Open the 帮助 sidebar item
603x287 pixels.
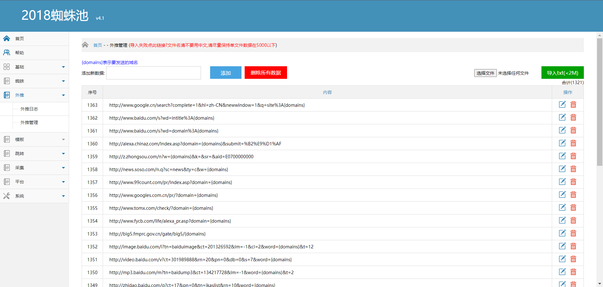pos(35,53)
